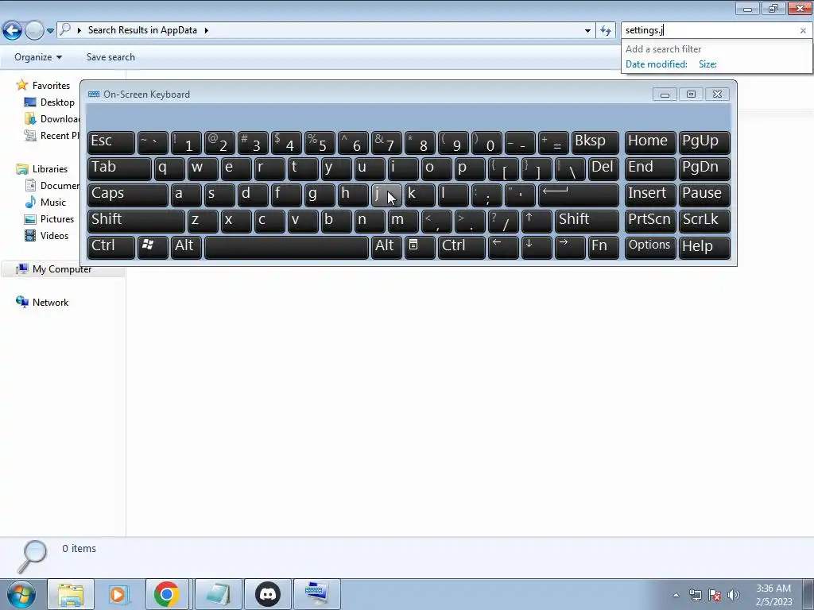Click the Del key on On-Screen Keyboard
814x610 pixels.
click(x=603, y=168)
